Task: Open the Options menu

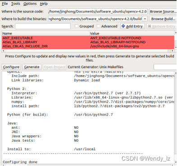Action: click(x=30, y=4)
